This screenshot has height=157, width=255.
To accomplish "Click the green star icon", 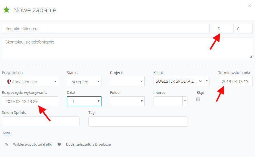I will coord(6,10).
